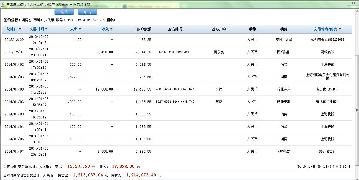Sort by 交易地点/附言 column header

tap(327, 29)
